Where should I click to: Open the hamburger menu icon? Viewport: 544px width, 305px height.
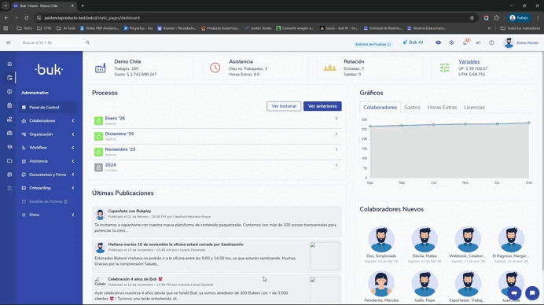(x=9, y=42)
